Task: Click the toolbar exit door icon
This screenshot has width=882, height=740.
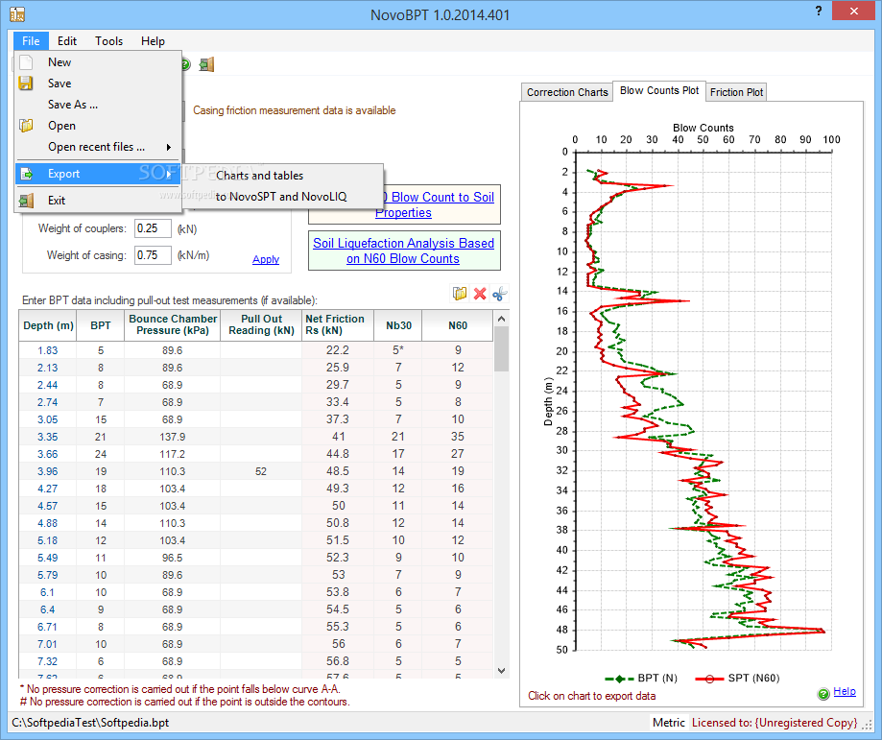Action: pyautogui.click(x=206, y=64)
